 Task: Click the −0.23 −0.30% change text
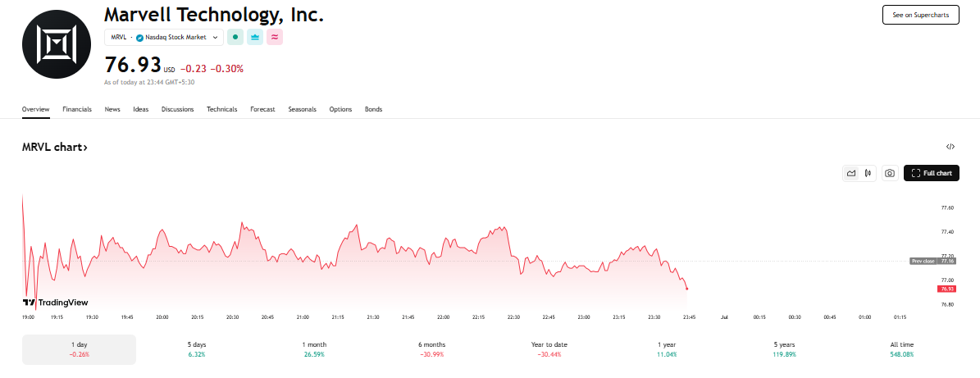212,69
